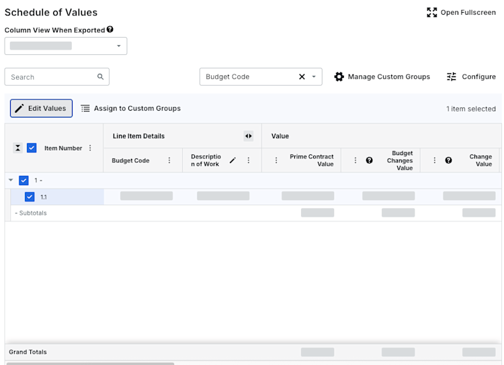Open Manage Custom Groups

click(x=382, y=76)
